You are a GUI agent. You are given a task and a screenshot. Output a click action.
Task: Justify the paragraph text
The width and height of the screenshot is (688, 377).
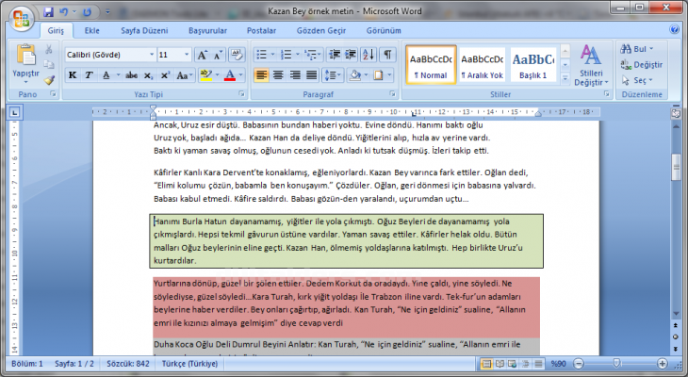pos(312,75)
